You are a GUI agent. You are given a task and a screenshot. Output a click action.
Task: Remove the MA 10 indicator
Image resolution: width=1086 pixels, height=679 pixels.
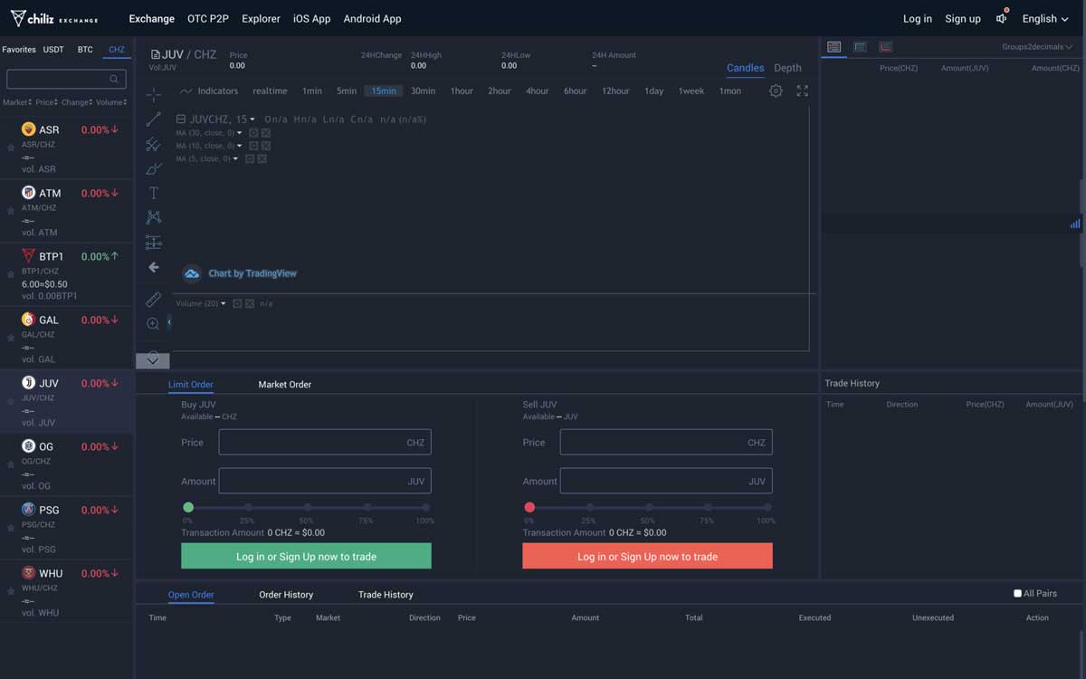(x=265, y=146)
